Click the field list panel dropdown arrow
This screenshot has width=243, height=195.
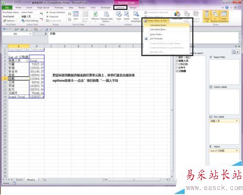[x=236, y=46]
